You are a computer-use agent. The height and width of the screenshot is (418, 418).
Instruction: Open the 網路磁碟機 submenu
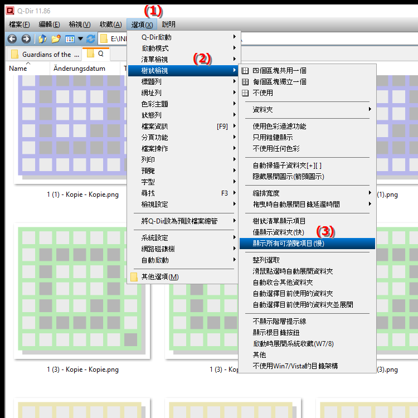coord(184,249)
